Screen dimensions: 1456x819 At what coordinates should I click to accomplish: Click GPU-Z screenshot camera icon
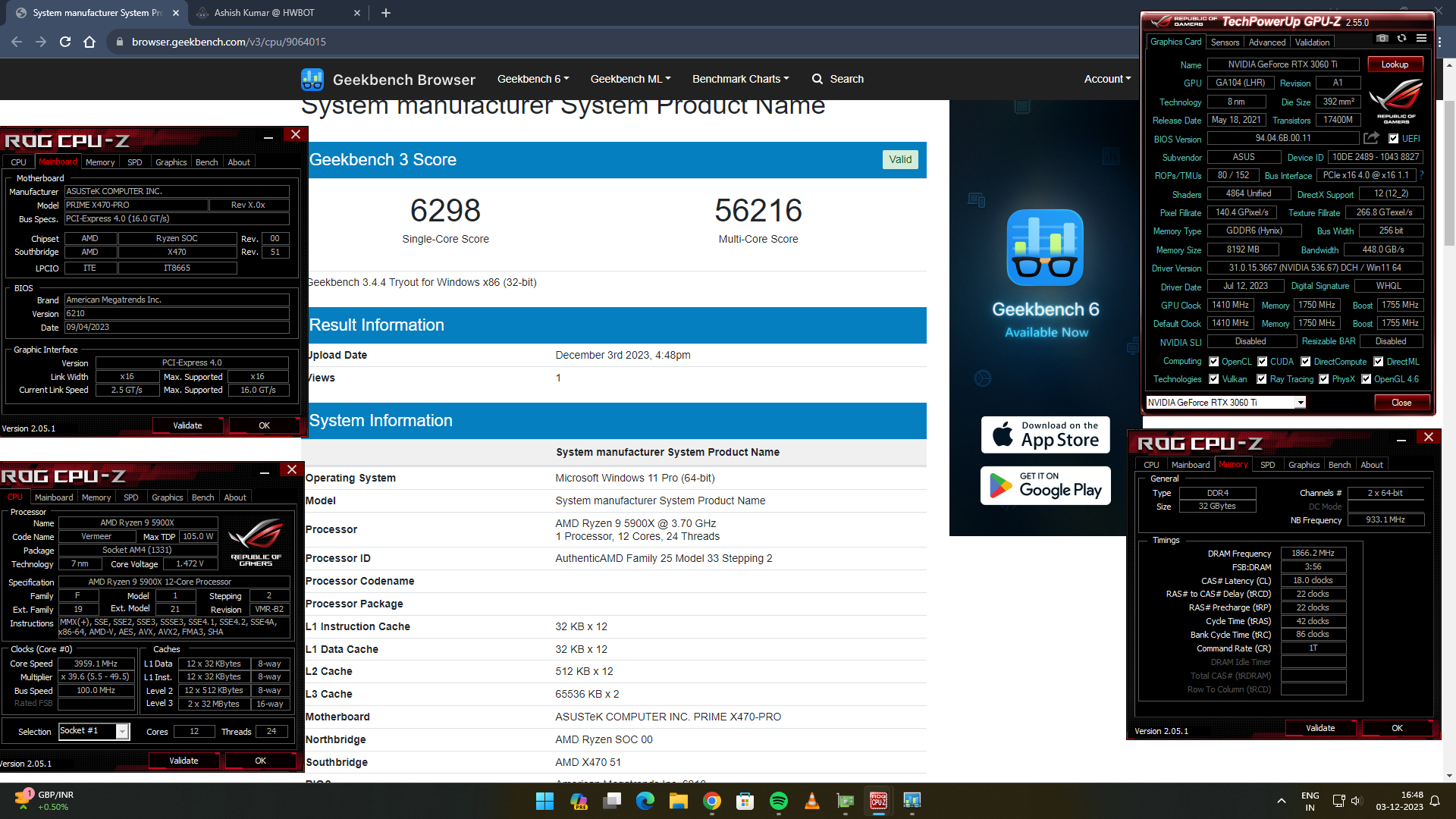point(1382,39)
